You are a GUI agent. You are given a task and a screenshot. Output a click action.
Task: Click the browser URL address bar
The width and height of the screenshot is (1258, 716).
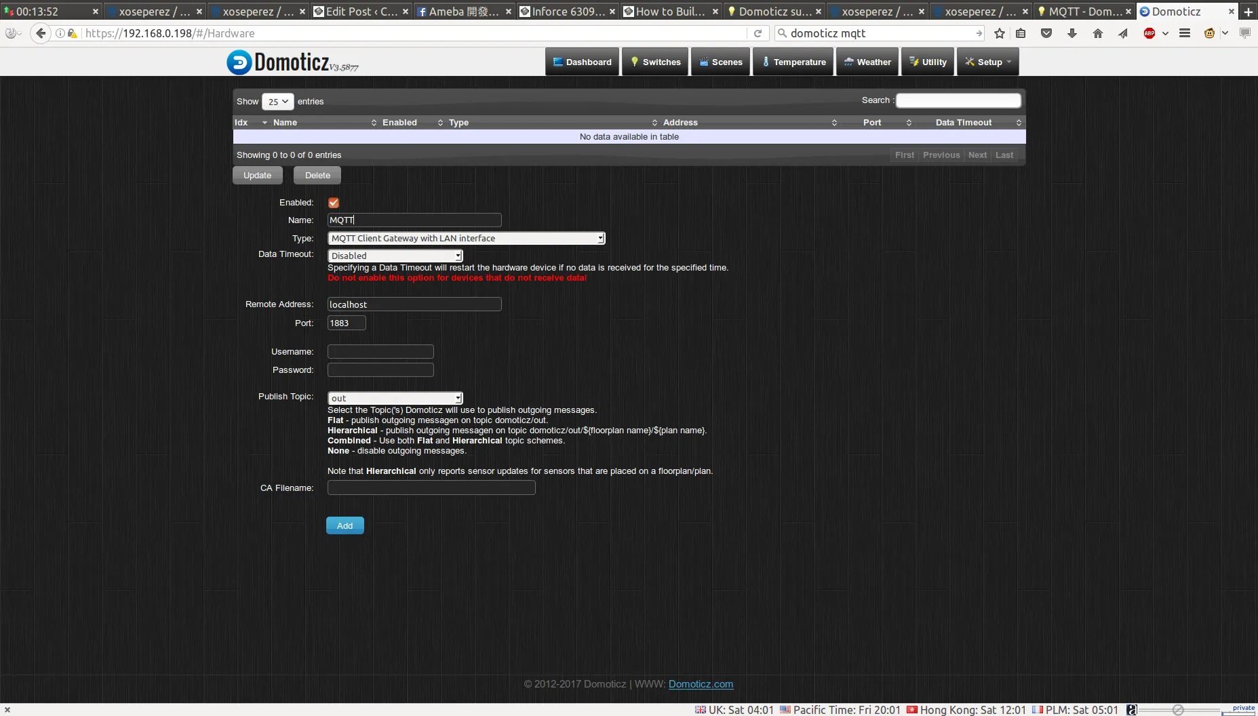tap(414, 33)
